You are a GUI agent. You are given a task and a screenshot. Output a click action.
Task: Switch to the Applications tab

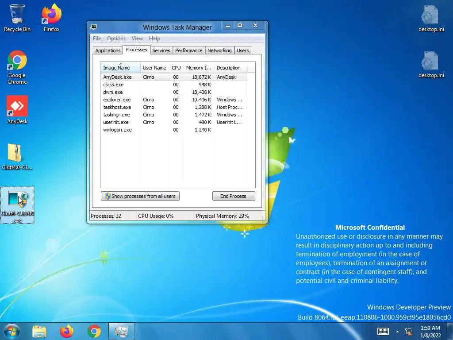pos(108,50)
